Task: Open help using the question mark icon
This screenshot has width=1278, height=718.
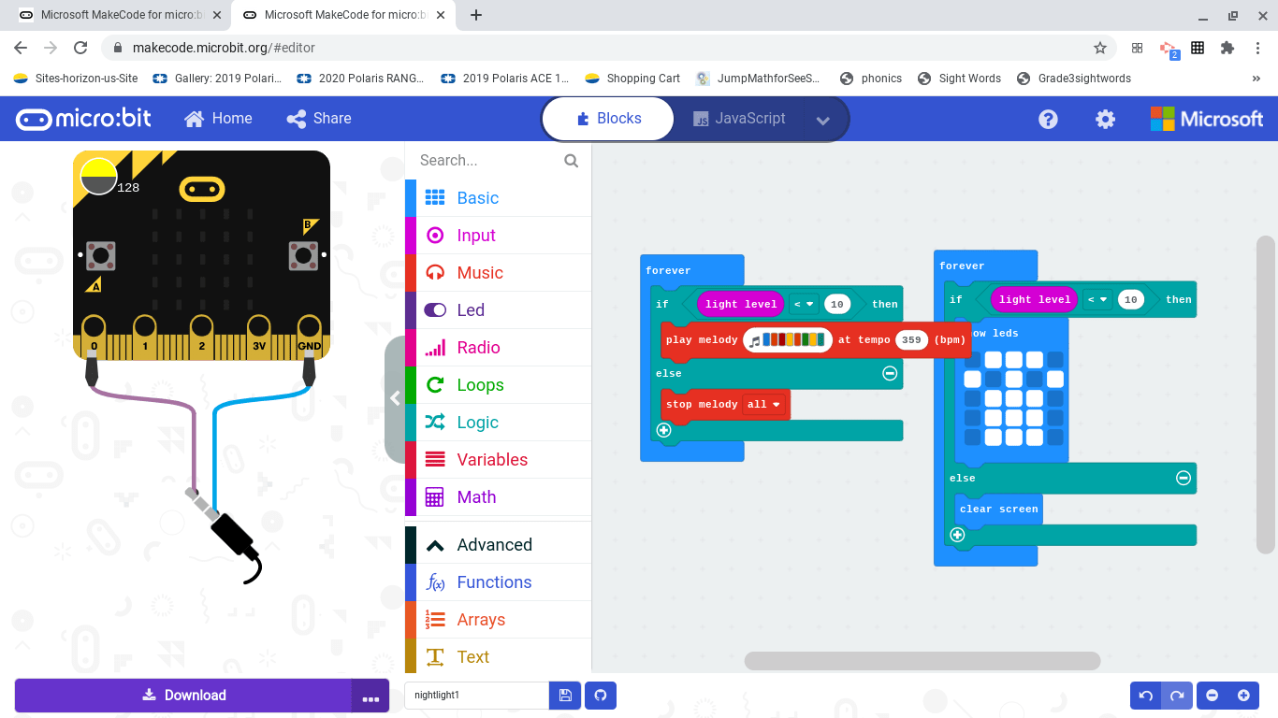Action: [x=1047, y=119]
